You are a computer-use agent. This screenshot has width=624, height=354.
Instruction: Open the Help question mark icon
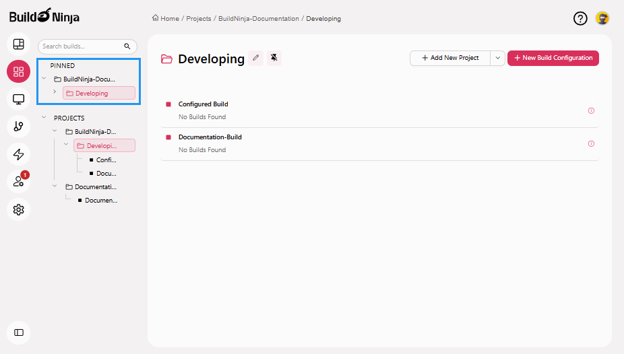click(580, 18)
